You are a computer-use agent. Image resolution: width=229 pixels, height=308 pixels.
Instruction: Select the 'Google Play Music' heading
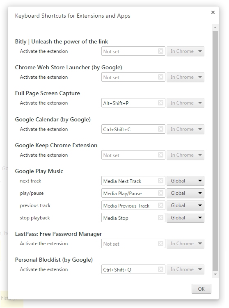coord(39,171)
